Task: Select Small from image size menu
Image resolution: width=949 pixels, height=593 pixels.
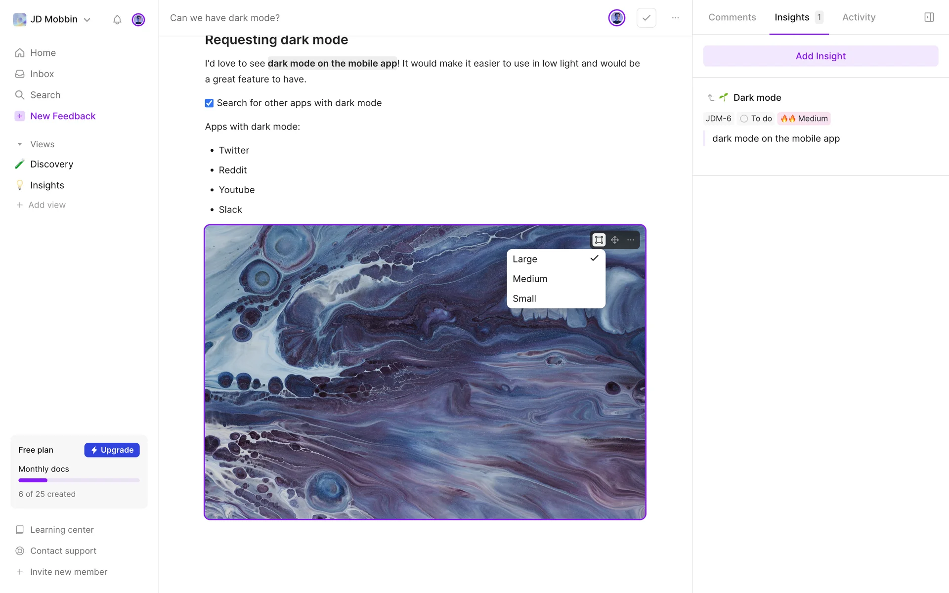Action: (x=524, y=298)
